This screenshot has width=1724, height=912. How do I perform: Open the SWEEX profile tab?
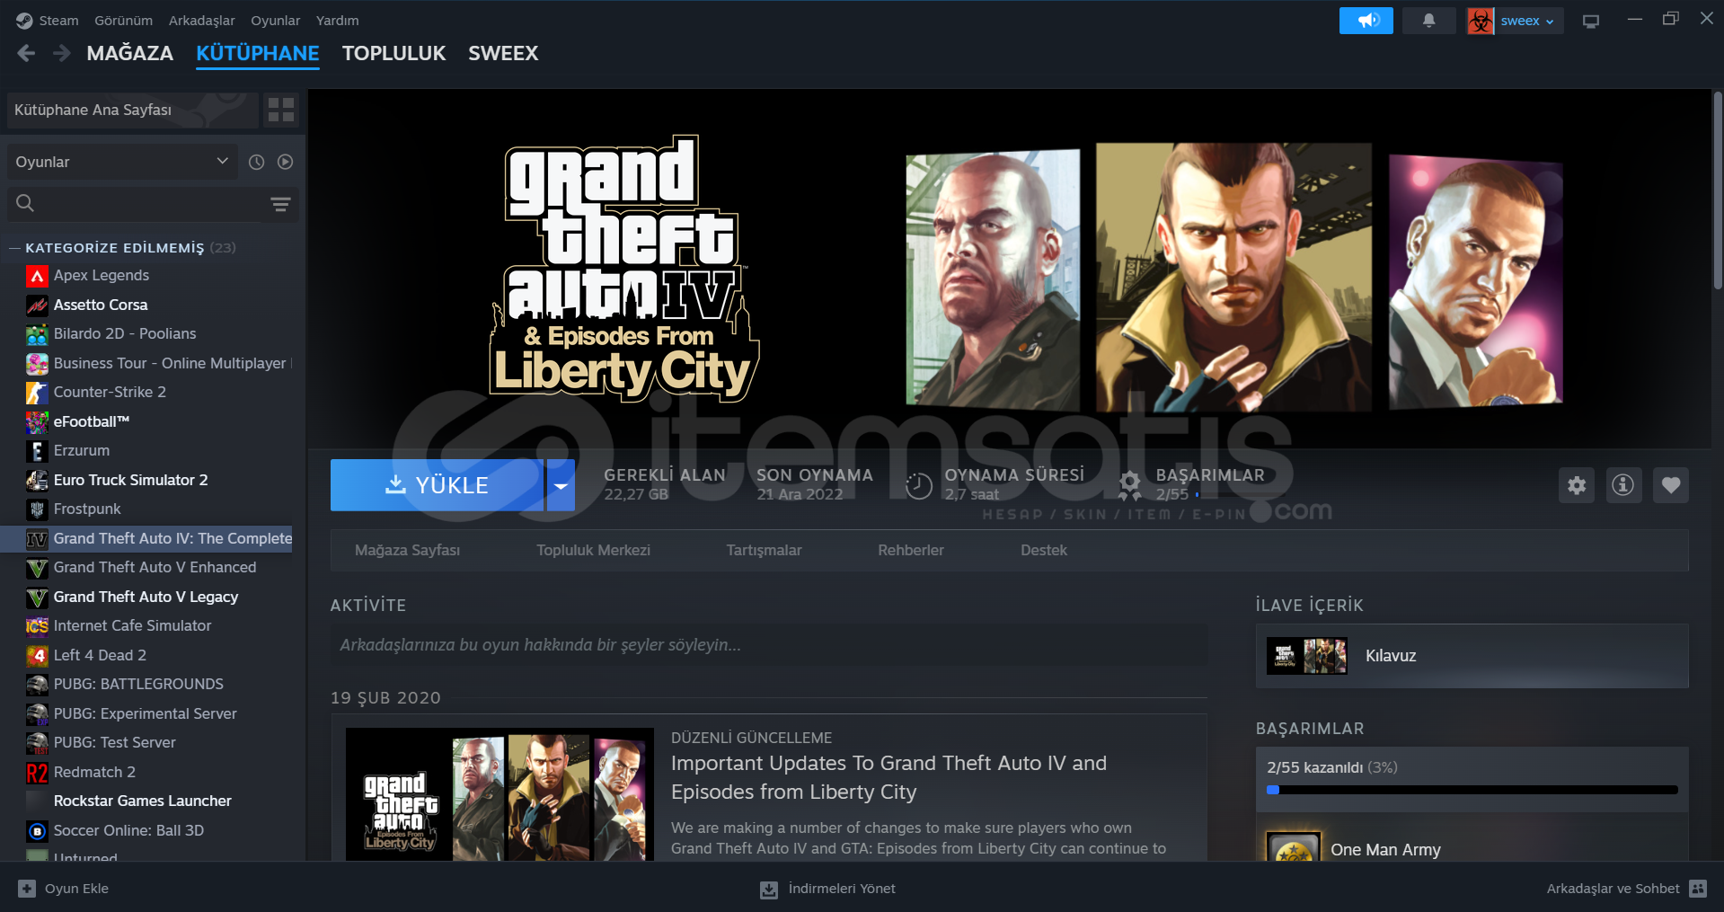click(x=503, y=54)
